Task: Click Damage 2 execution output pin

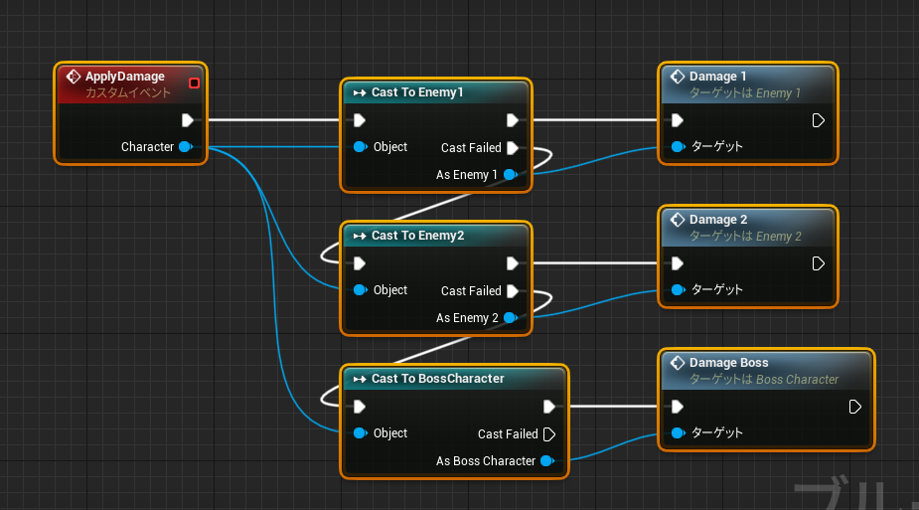Action: [819, 263]
